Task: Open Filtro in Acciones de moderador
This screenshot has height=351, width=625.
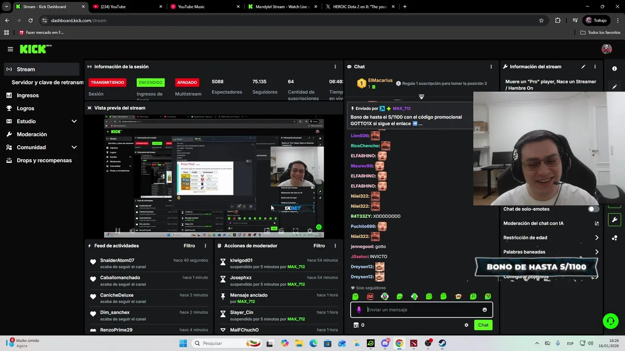Action: click(x=319, y=246)
